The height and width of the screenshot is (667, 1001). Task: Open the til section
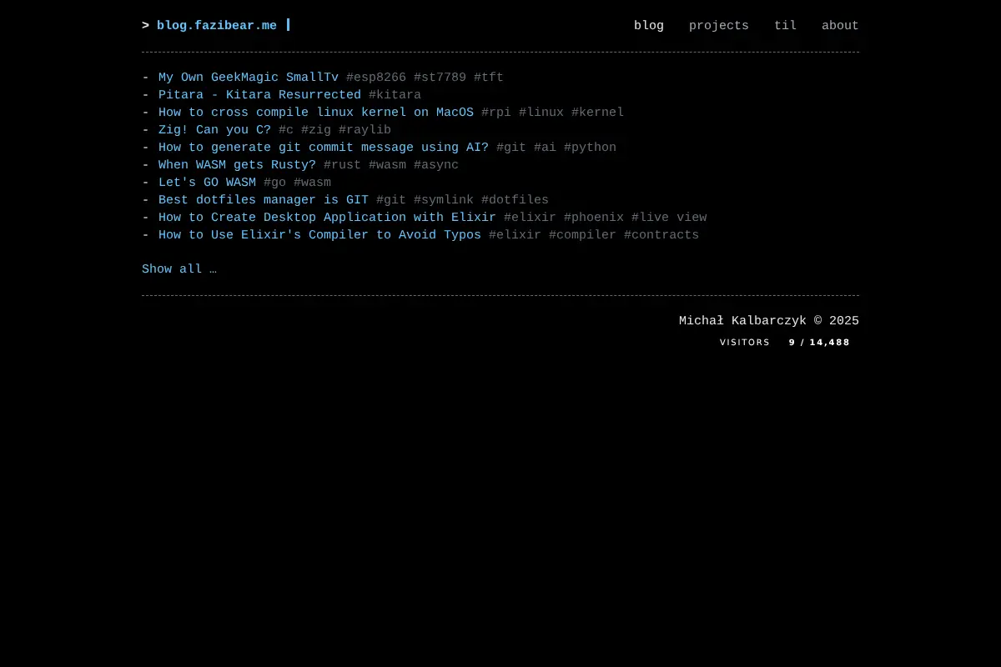pos(785,26)
